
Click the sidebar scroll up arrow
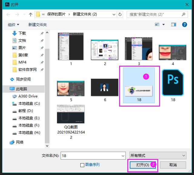point(47,32)
